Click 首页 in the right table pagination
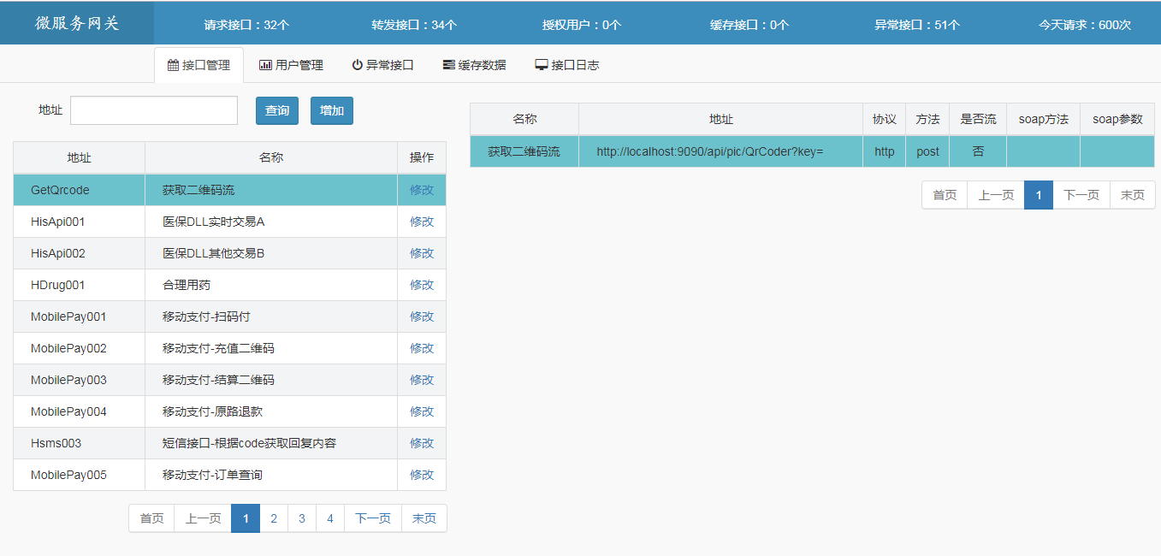The image size is (1161, 556). (945, 195)
